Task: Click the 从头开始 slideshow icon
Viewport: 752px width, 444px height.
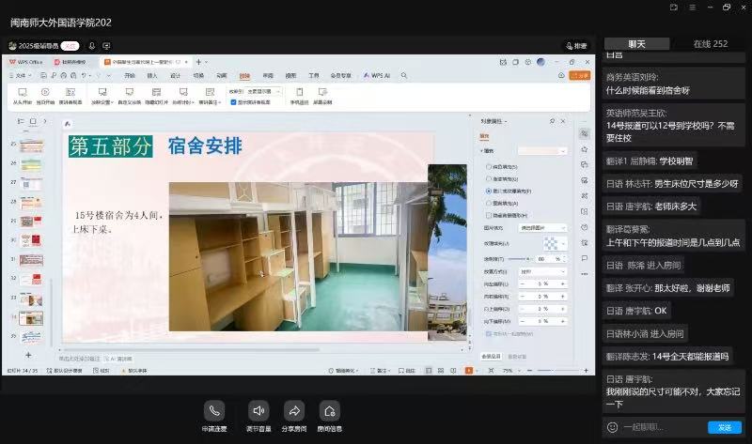Action: coord(23,93)
